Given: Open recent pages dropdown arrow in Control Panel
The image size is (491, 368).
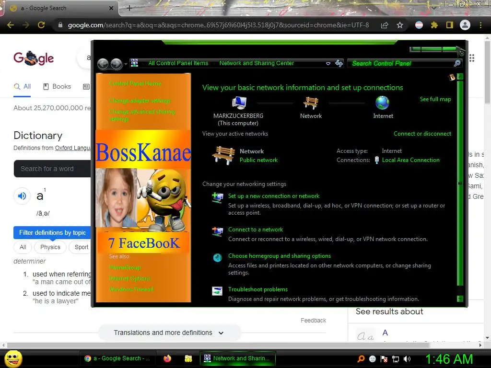Looking at the screenshot, I should point(126,64).
